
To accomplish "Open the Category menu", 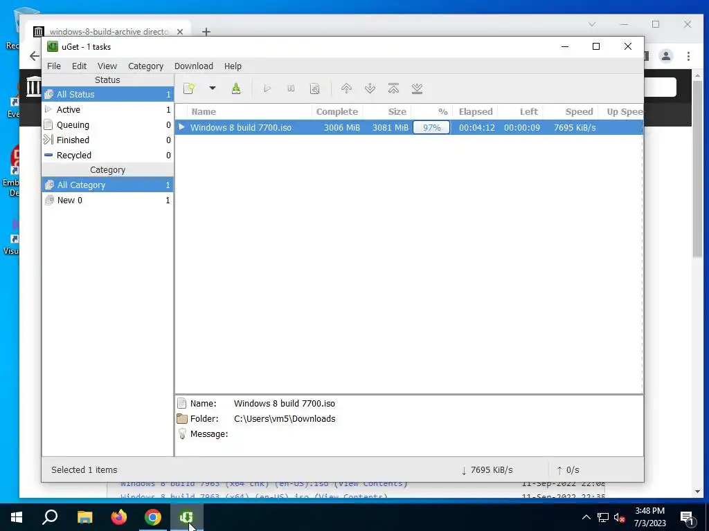I will (145, 66).
